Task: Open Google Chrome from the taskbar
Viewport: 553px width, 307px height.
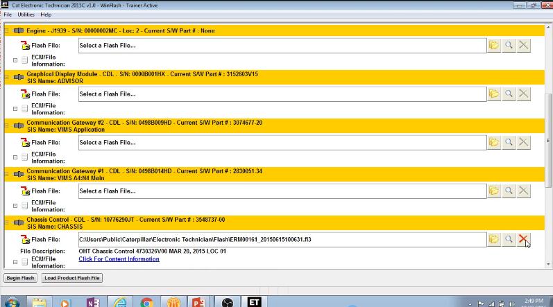Action: tap(146, 301)
